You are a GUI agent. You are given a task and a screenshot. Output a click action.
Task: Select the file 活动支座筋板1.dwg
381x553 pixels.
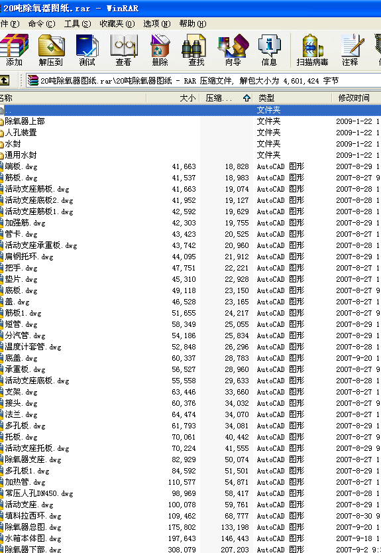pyautogui.click(x=39, y=212)
